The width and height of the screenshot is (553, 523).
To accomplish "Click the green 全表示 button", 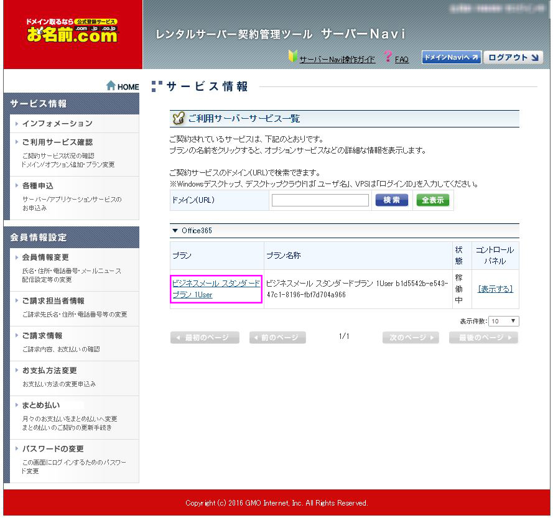I will pos(433,200).
